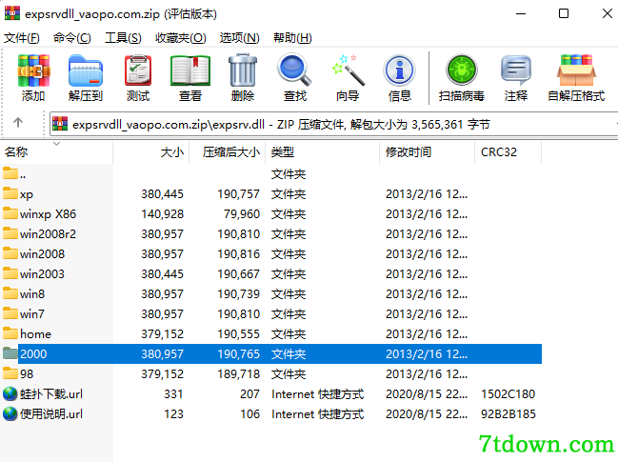Open the 选项(N) menu

click(x=240, y=38)
